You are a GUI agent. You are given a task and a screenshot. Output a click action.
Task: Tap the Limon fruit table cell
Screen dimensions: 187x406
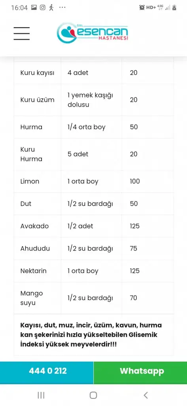pyautogui.click(x=38, y=181)
